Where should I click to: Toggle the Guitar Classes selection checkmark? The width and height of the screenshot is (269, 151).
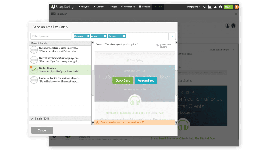pos(34,70)
